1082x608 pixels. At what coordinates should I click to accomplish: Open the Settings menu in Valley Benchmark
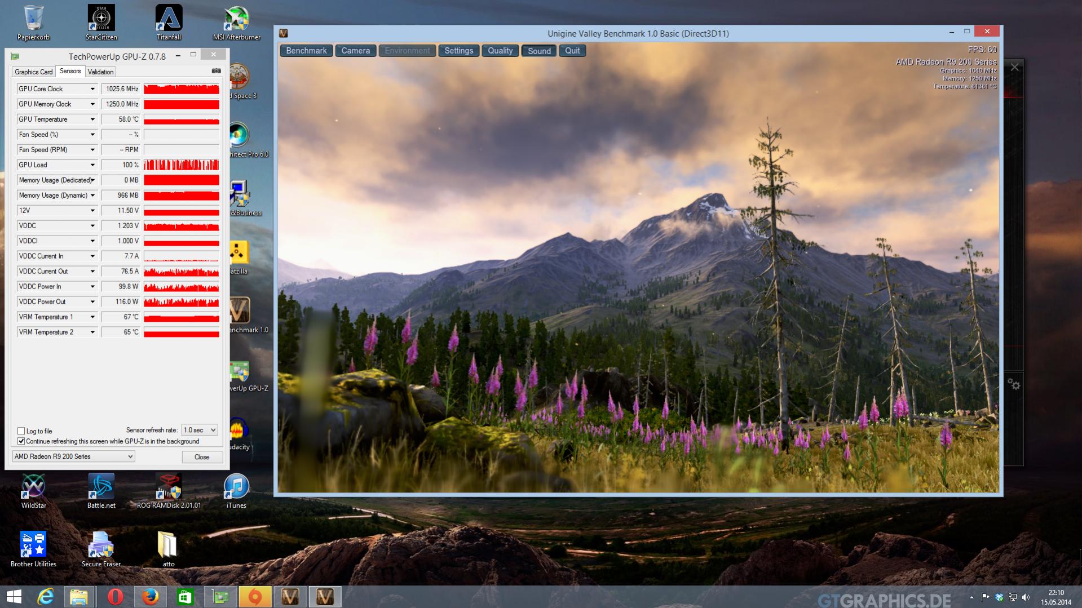(458, 51)
